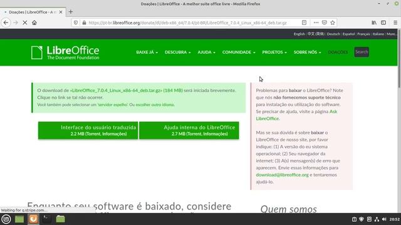Click the security shield tray icon
This screenshot has height=225, width=401.
click(x=362, y=219)
